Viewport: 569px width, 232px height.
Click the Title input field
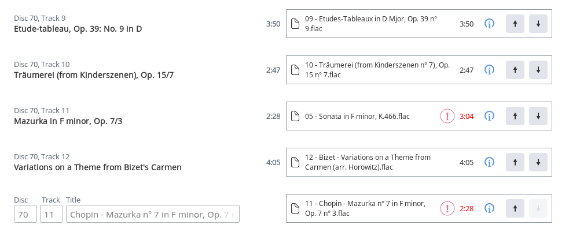(x=153, y=214)
